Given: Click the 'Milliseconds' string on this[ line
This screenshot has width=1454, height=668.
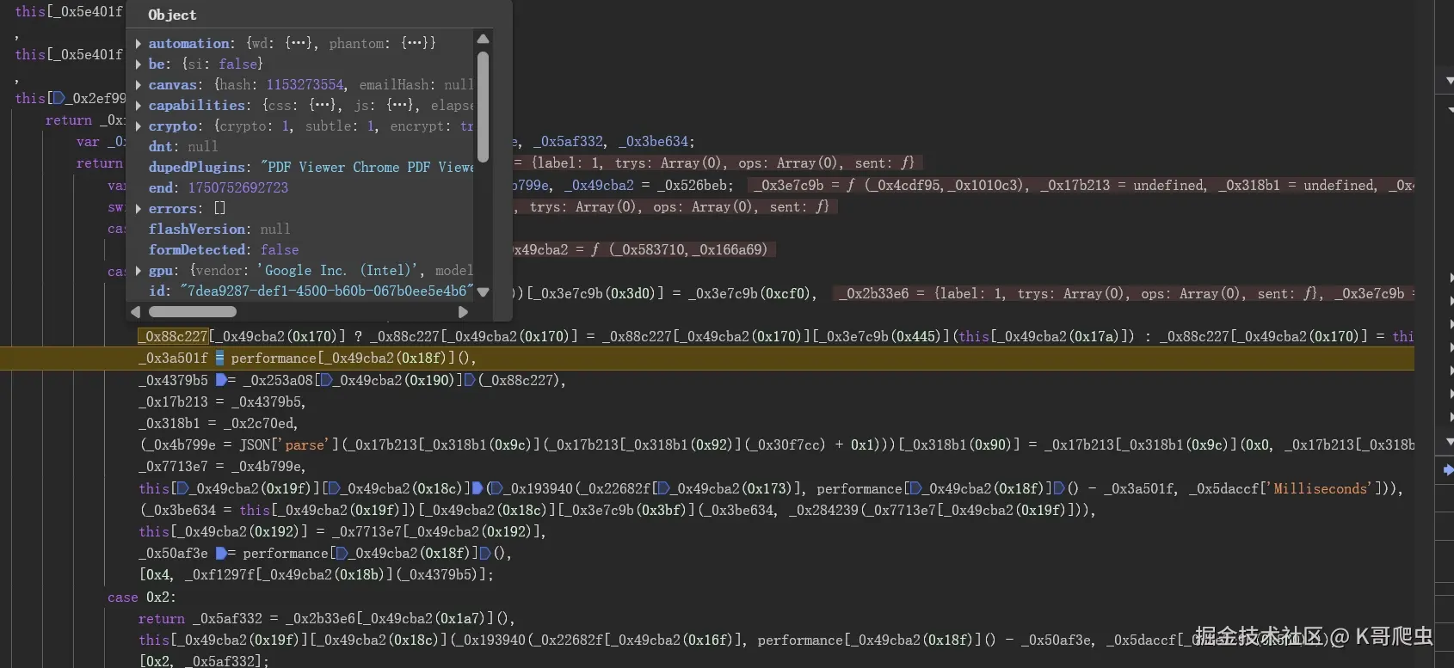Looking at the screenshot, I should [x=1321, y=488].
